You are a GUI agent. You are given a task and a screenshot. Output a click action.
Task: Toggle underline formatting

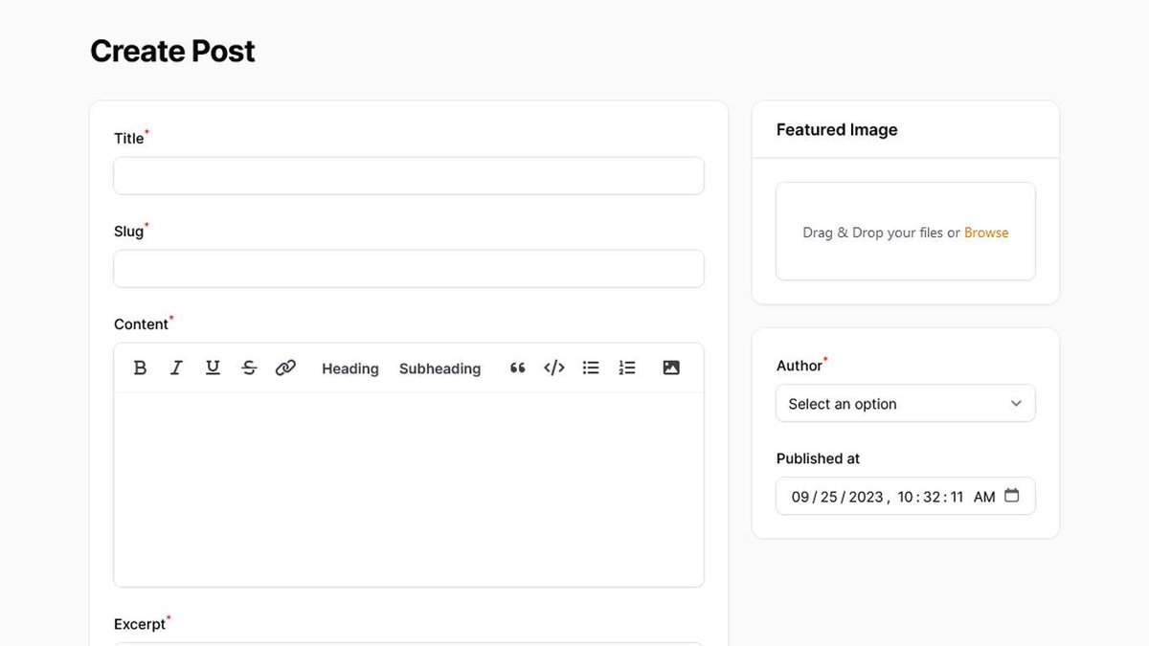click(x=213, y=368)
